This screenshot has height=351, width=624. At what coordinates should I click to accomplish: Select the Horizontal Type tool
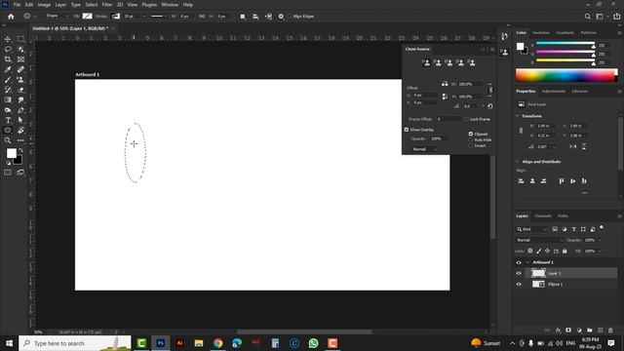pyautogui.click(x=8, y=120)
